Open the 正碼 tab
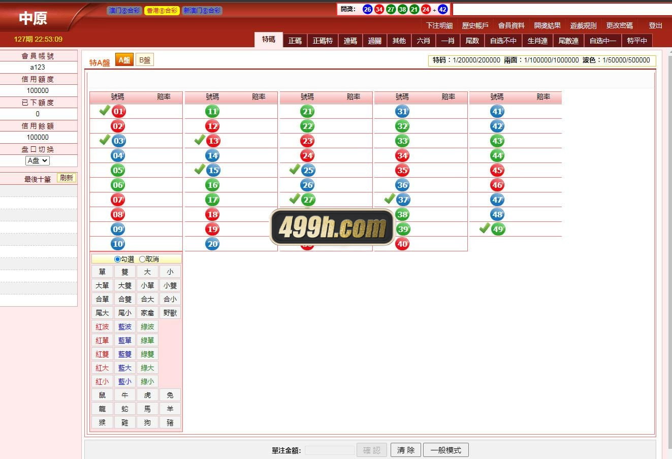 pyautogui.click(x=295, y=41)
